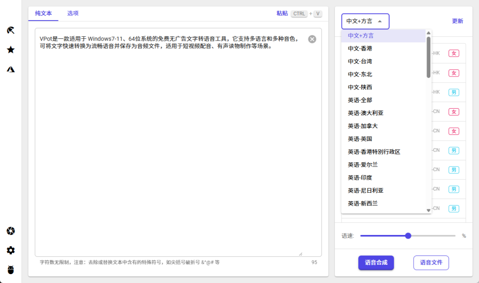
Task: Collapse the 中文+方言 language dropdown
Action: (x=365, y=21)
